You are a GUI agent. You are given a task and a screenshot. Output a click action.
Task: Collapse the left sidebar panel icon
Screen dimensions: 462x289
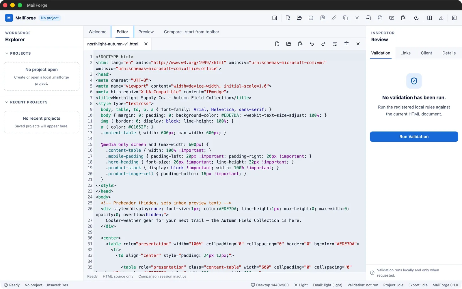click(x=275, y=18)
